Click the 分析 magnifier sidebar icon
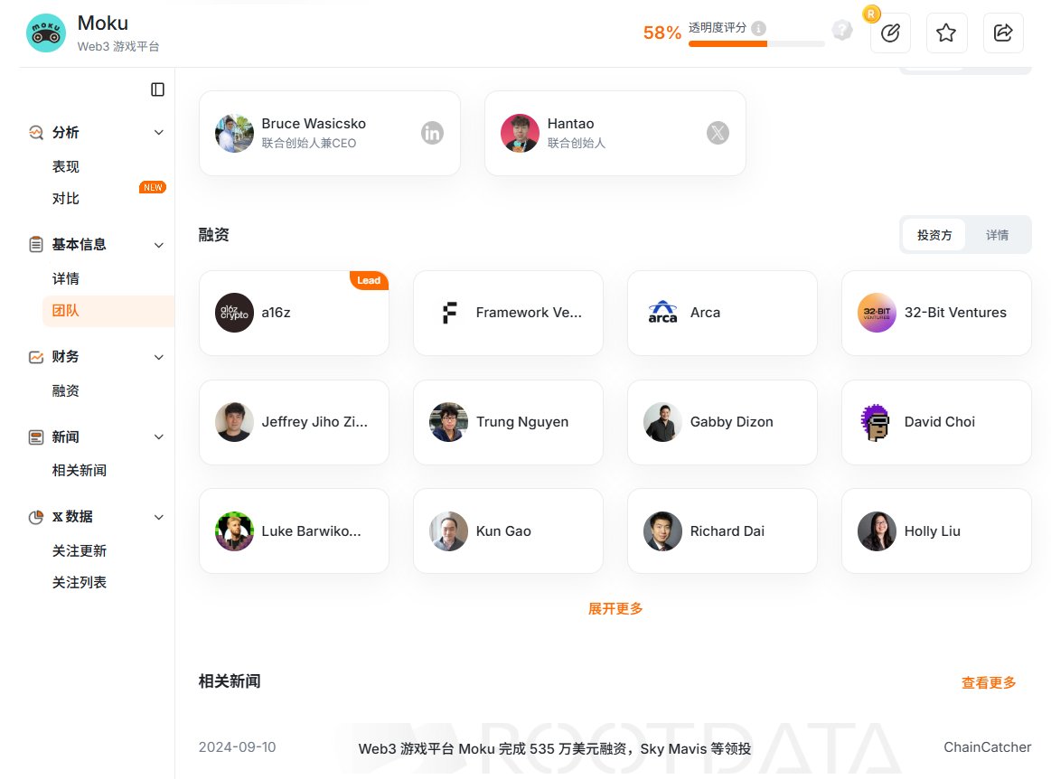1051x779 pixels. coord(36,133)
